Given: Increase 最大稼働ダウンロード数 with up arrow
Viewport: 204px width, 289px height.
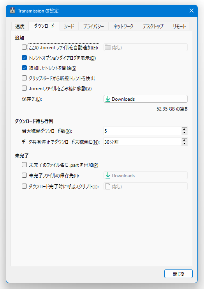Looking at the screenshot, I should pos(185,129).
